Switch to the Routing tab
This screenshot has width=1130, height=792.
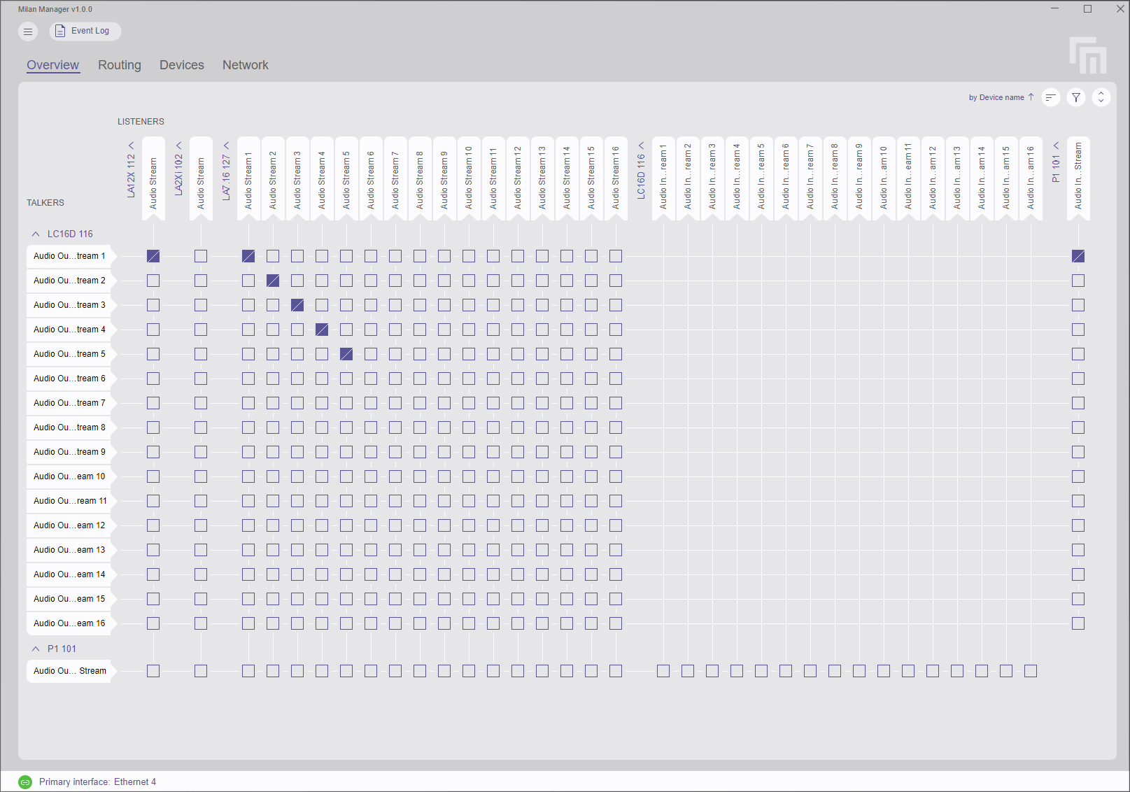120,65
